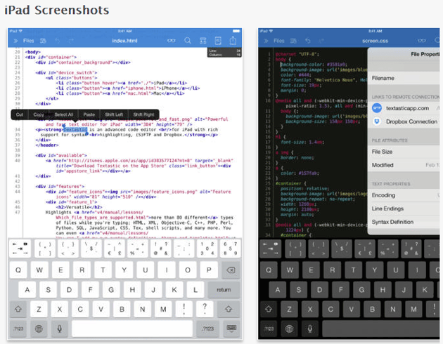Tap the backspace key on white keyboard
443x344 pixels.
click(231, 270)
